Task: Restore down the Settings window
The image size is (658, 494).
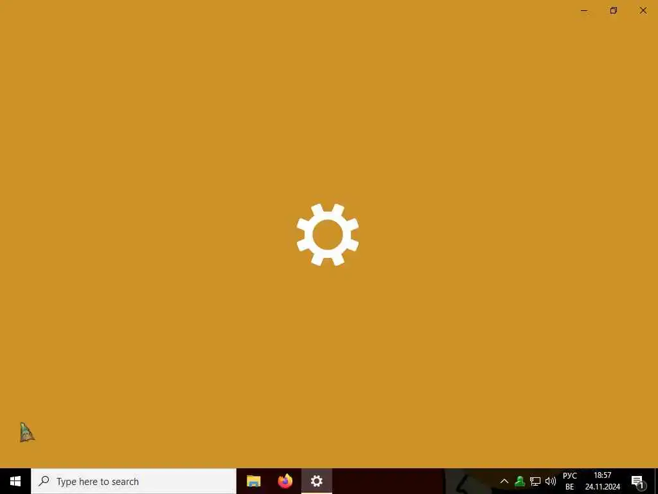Action: [614, 10]
